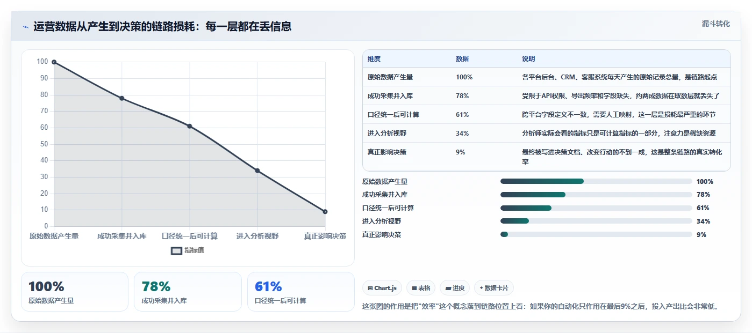
Task: Click the 漏斗转化 tag label
Action: (x=715, y=24)
